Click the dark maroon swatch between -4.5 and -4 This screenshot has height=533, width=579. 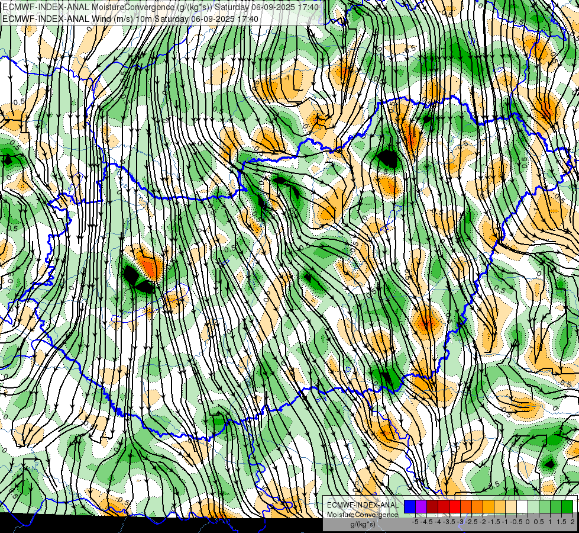pos(432,506)
